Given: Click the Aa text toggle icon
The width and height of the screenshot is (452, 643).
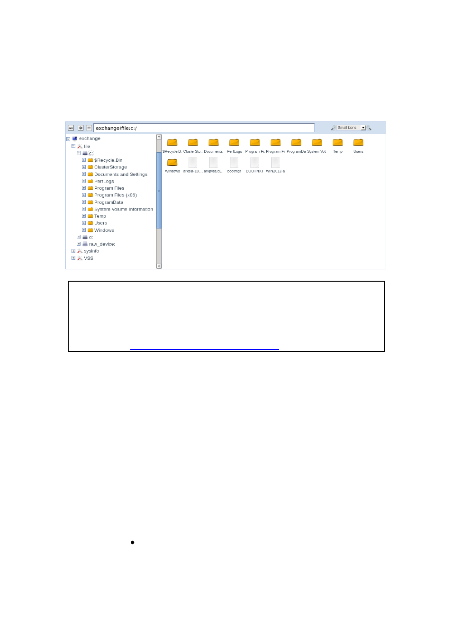Looking at the screenshot, I should [71, 128].
